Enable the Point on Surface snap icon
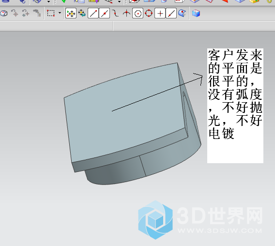 [x=182, y=13]
